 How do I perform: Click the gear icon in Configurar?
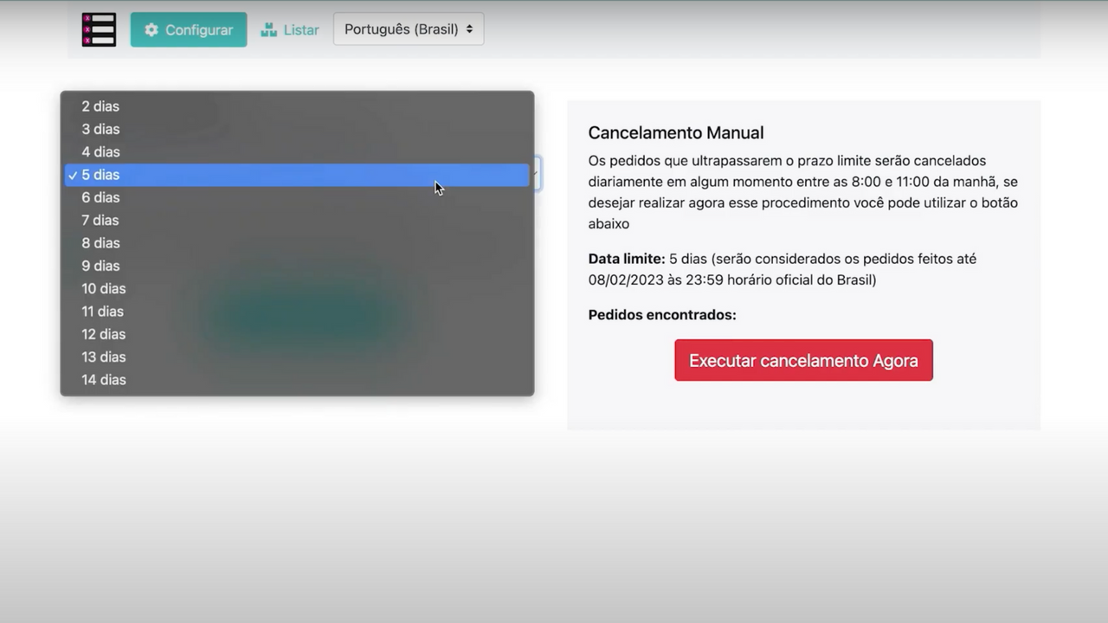click(151, 29)
